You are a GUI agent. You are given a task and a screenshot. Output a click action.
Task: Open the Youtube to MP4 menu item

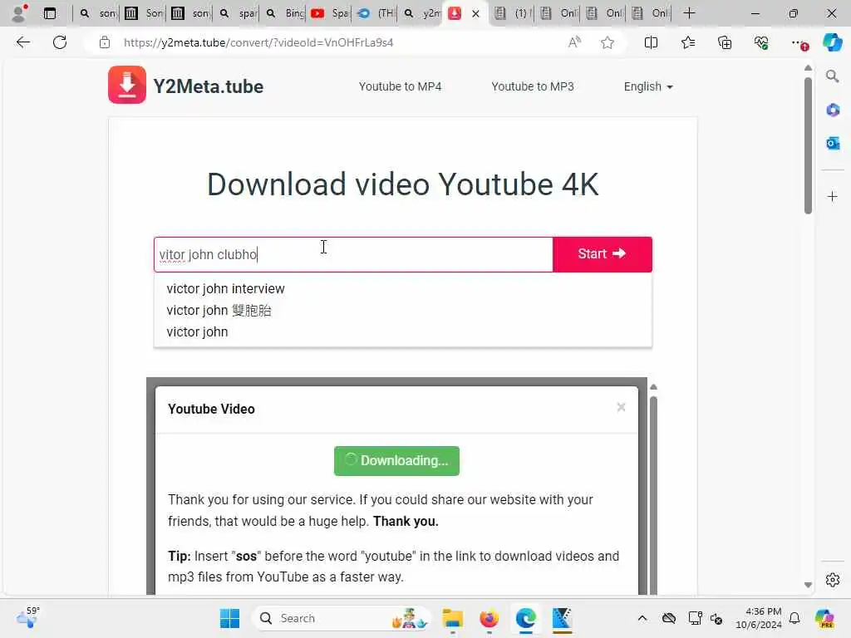click(x=400, y=86)
